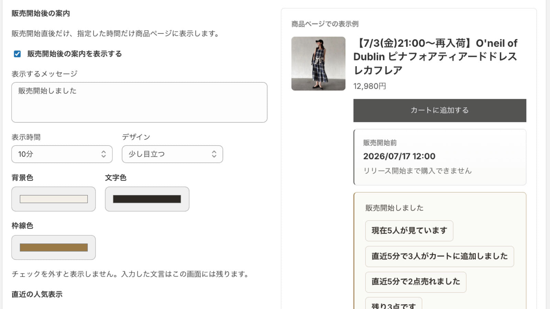Click the stepper arrows in 10分 select
550x309 pixels.
103,154
